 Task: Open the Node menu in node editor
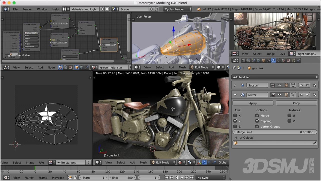click(x=51, y=67)
